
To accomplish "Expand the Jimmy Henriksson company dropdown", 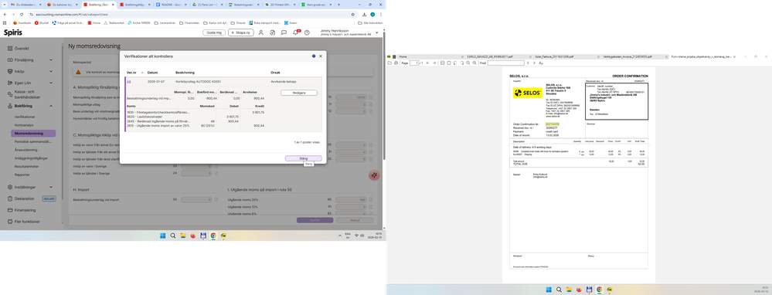I will tap(377, 32).
